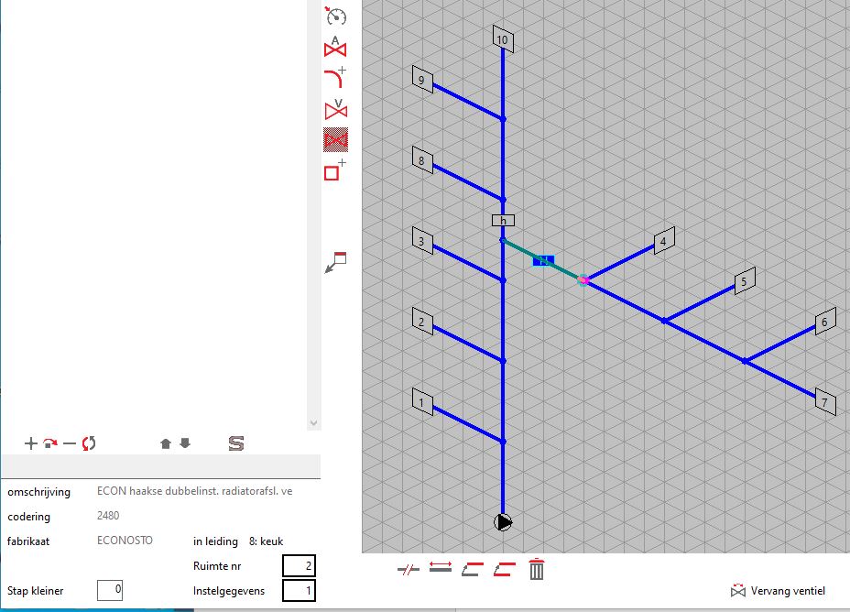Select the valve 'A' tool

point(336,47)
